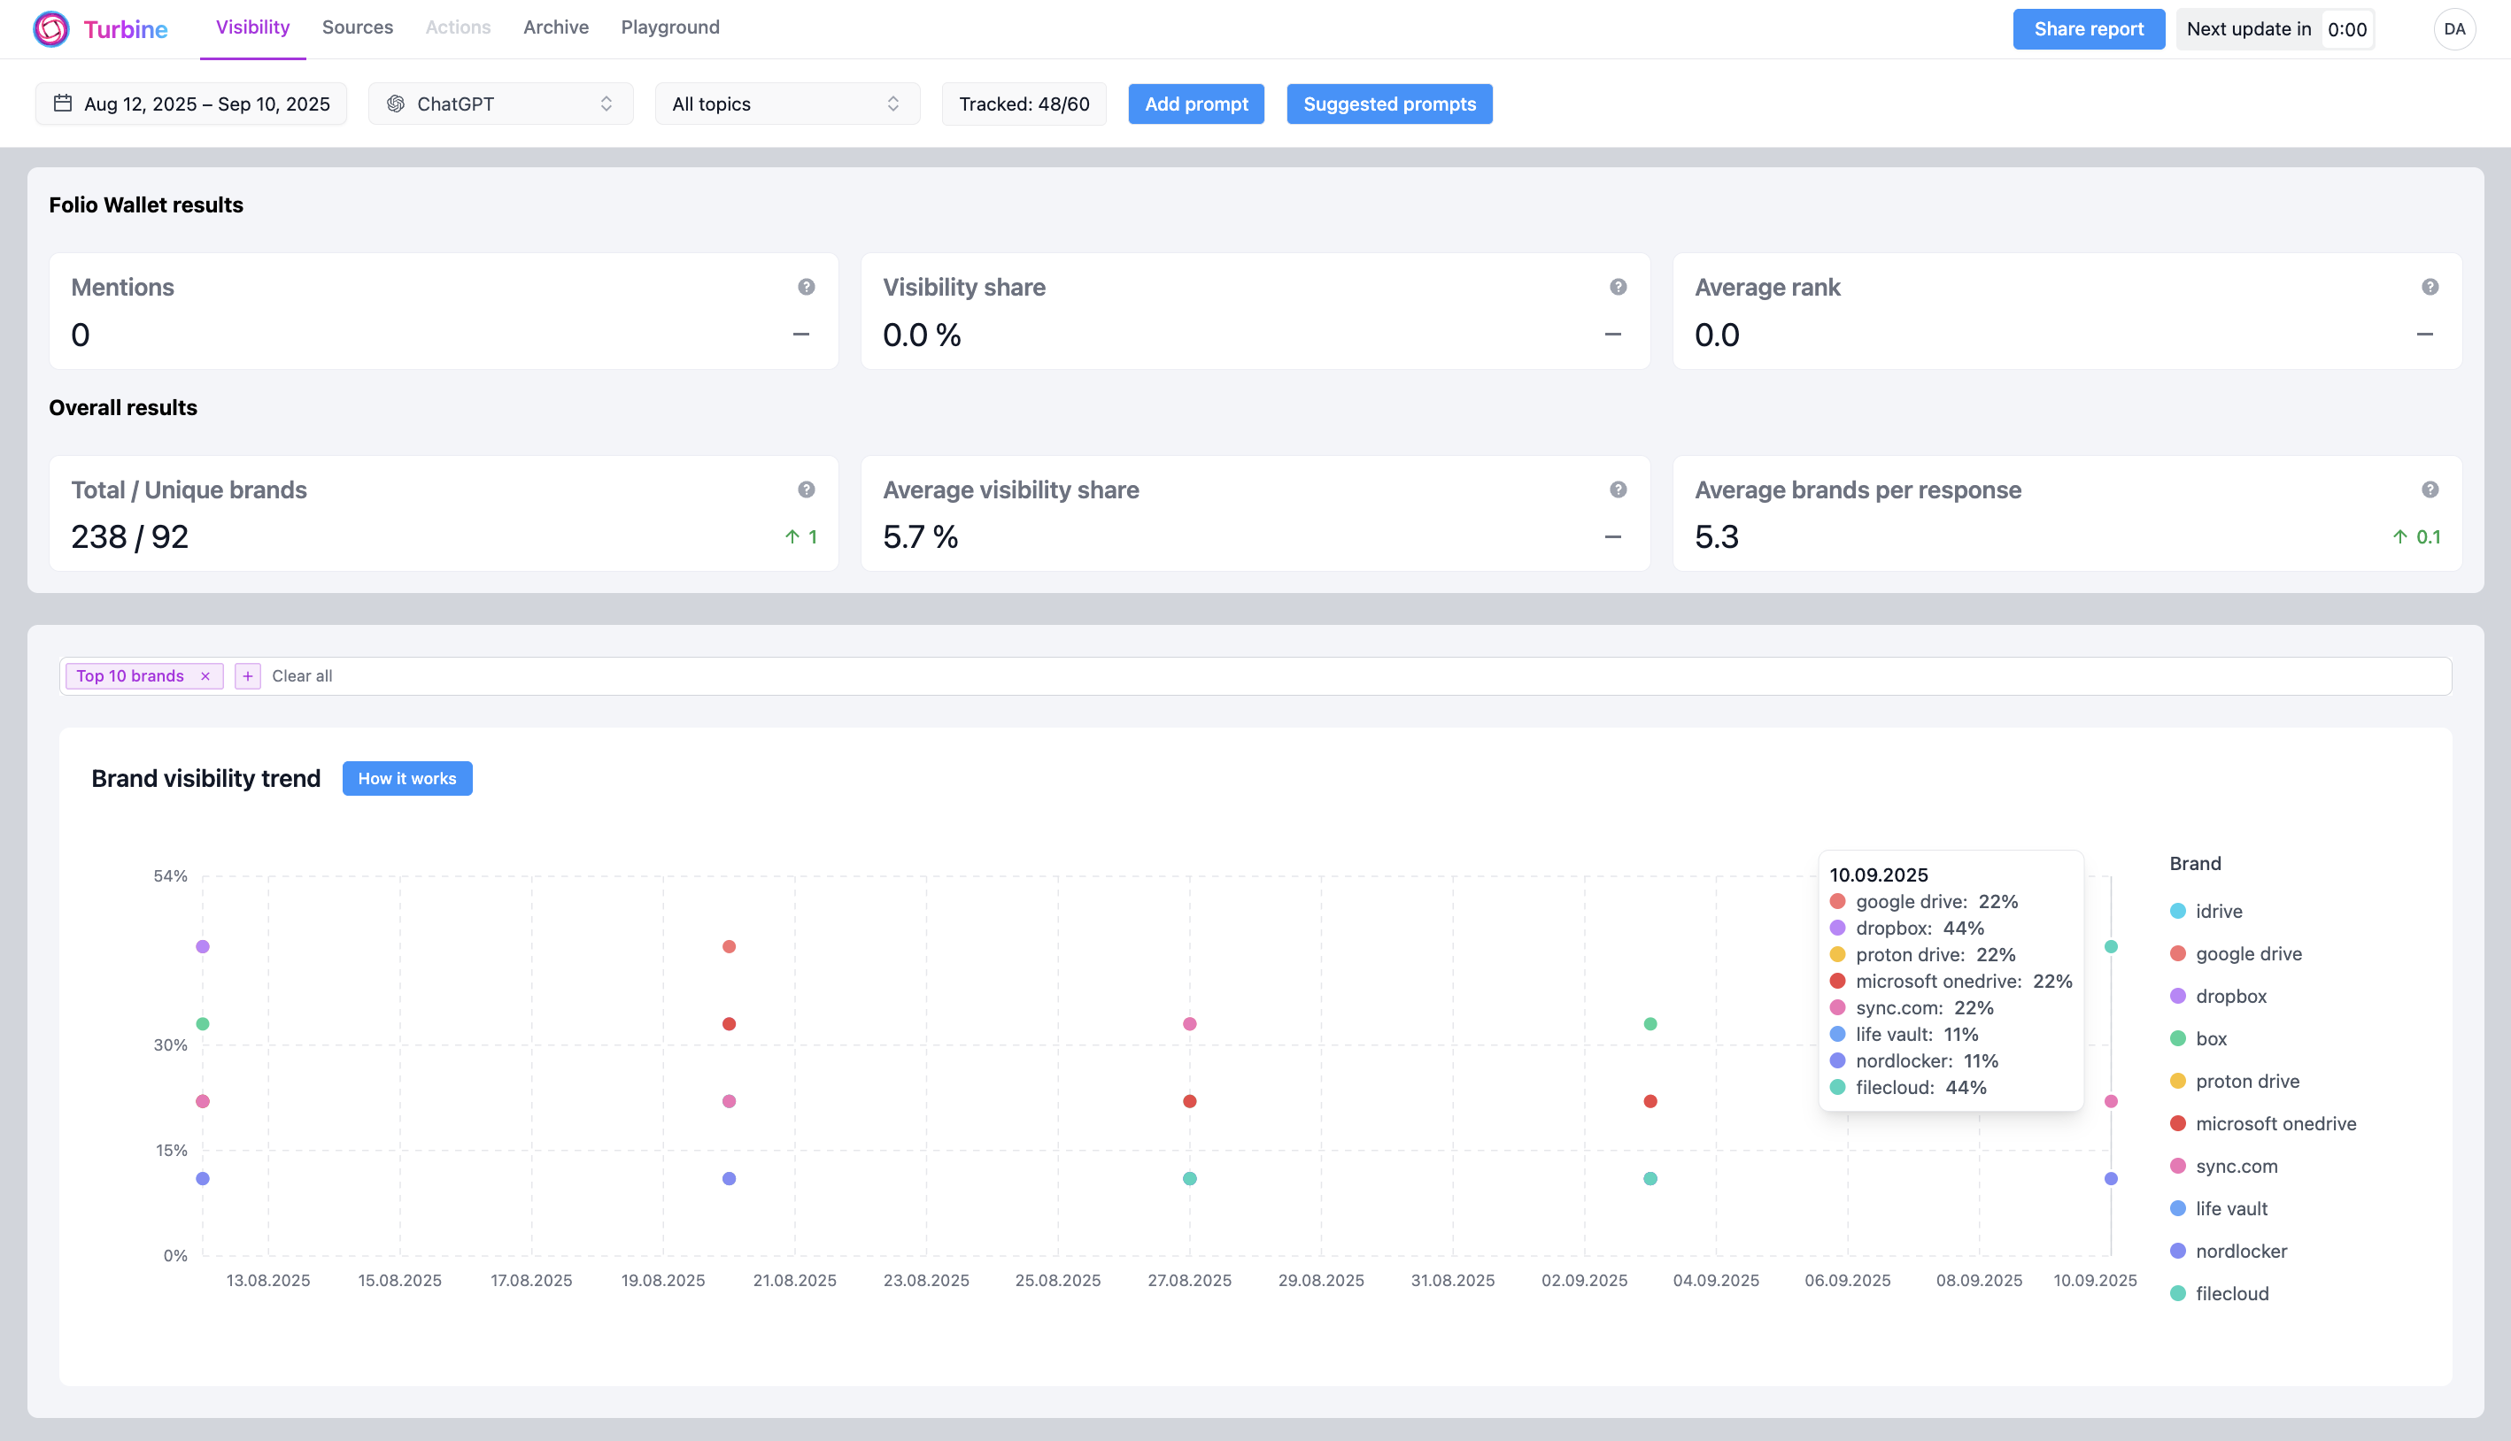Click the Turbine logo icon
2511x1441 pixels.
[x=50, y=28]
